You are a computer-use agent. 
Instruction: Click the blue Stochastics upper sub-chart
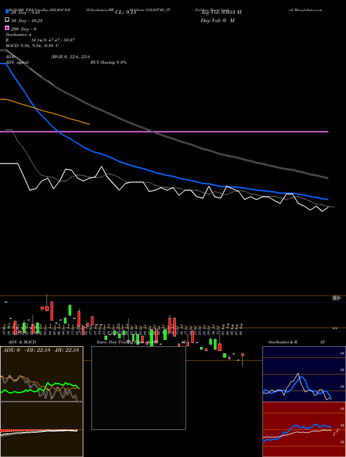(304, 374)
